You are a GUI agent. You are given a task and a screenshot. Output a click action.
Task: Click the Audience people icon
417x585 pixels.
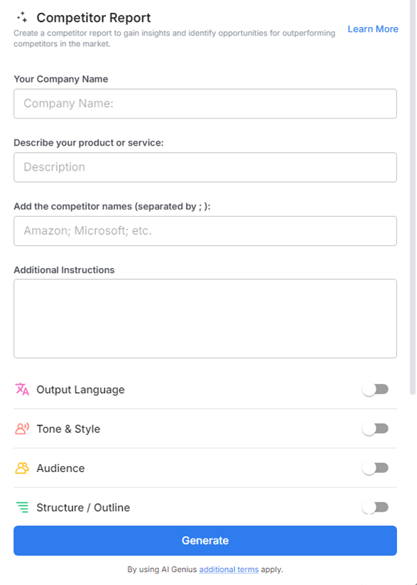tap(21, 468)
